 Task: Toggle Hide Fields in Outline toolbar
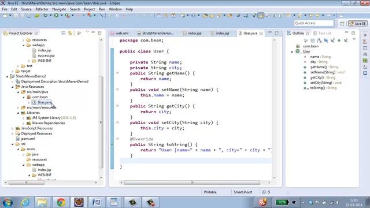pyautogui.click(x=326, y=40)
